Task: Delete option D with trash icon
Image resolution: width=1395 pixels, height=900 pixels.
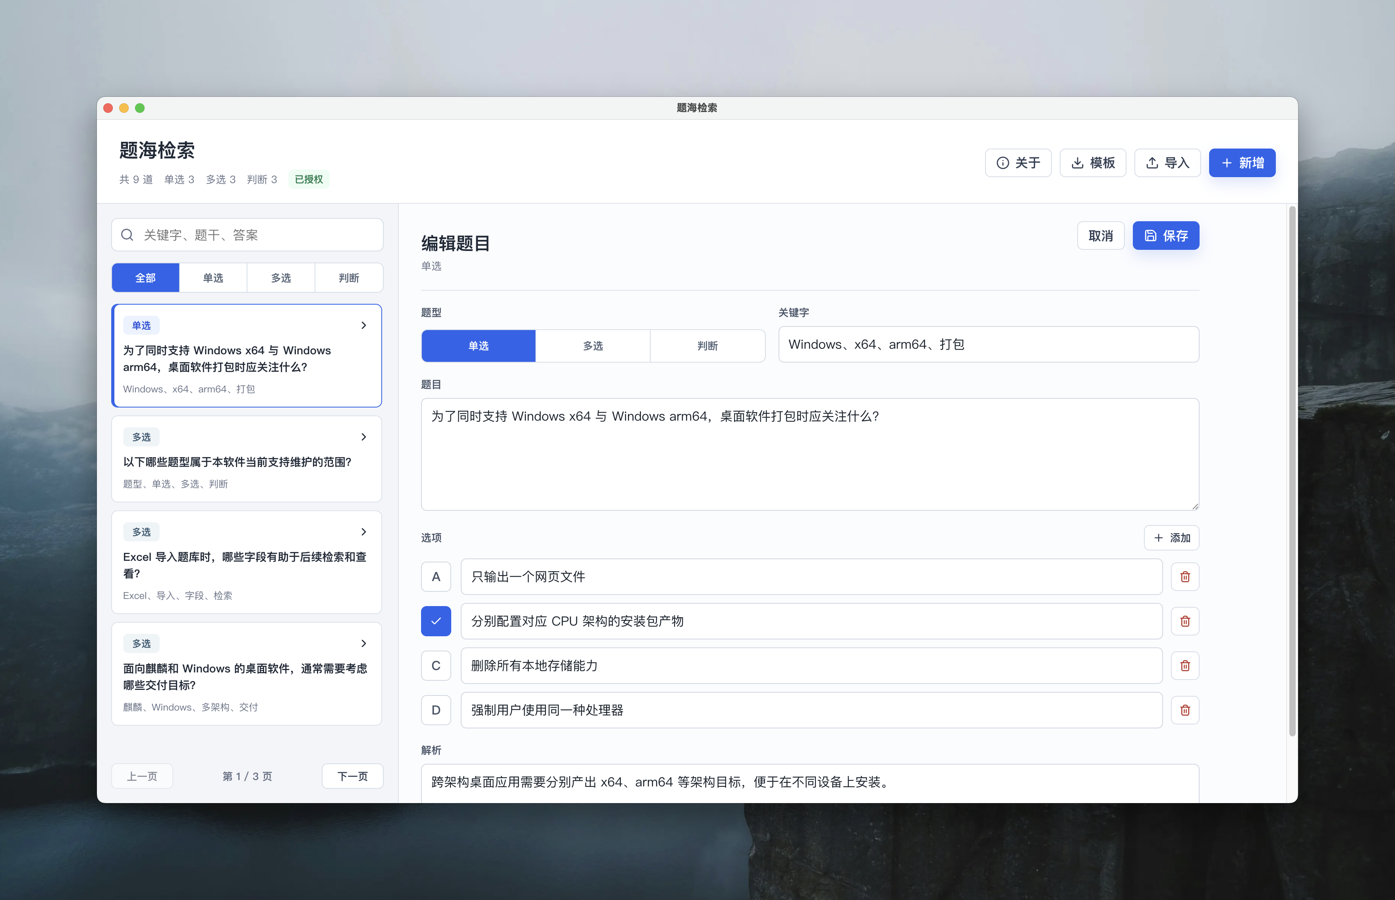Action: (x=1184, y=710)
